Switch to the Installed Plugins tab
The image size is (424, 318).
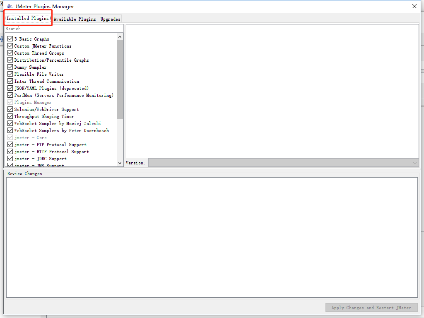click(28, 18)
